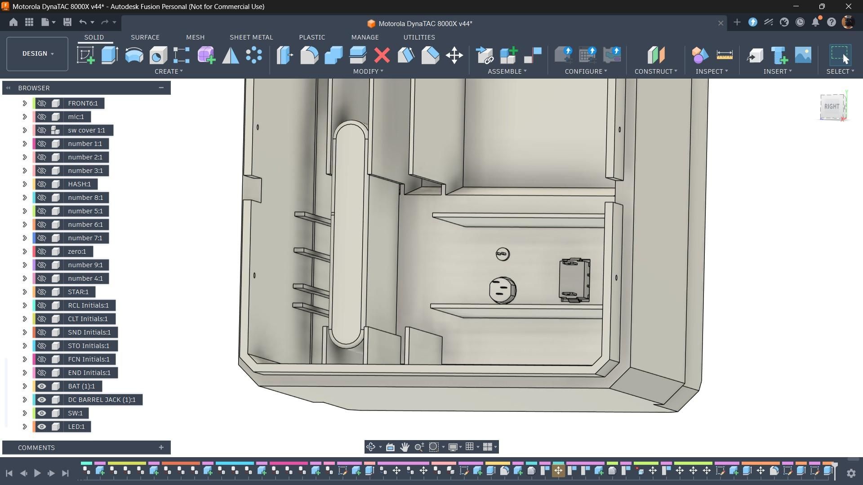The height and width of the screenshot is (485, 863).
Task: Hide the DC BARREL JACK (1):1 component
Action: 42,400
